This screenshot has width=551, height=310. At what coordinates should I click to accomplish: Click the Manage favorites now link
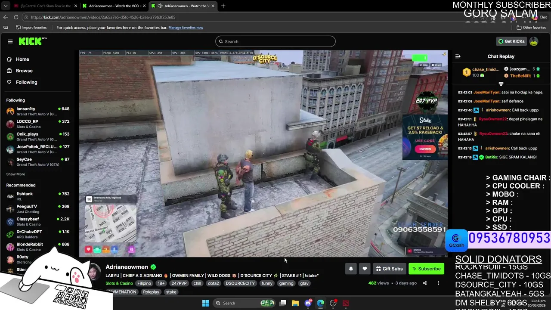[x=186, y=28]
